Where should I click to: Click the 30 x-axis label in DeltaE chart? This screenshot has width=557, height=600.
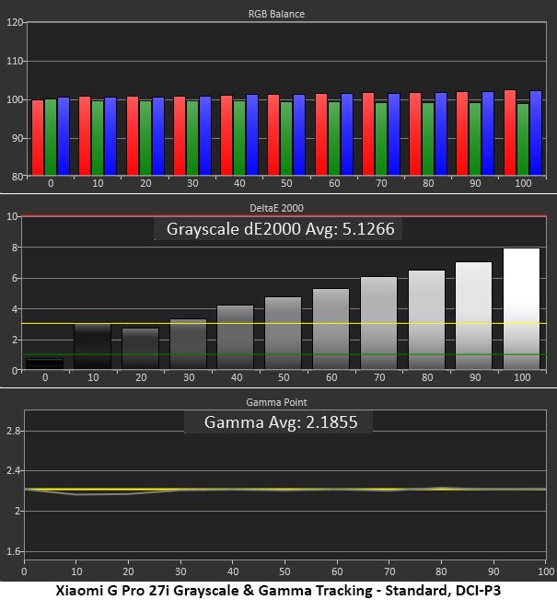click(x=189, y=377)
